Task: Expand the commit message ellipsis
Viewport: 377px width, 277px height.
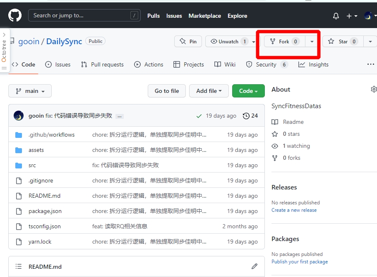Action: (x=119, y=116)
